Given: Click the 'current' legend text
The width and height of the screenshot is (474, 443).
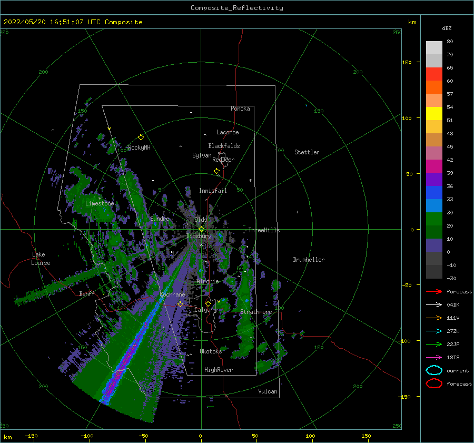Looking at the screenshot, I should click(x=458, y=370).
